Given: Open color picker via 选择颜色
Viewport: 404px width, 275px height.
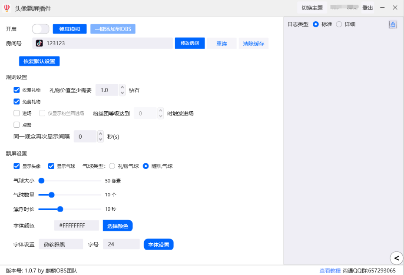Looking at the screenshot, I should 118,226.
